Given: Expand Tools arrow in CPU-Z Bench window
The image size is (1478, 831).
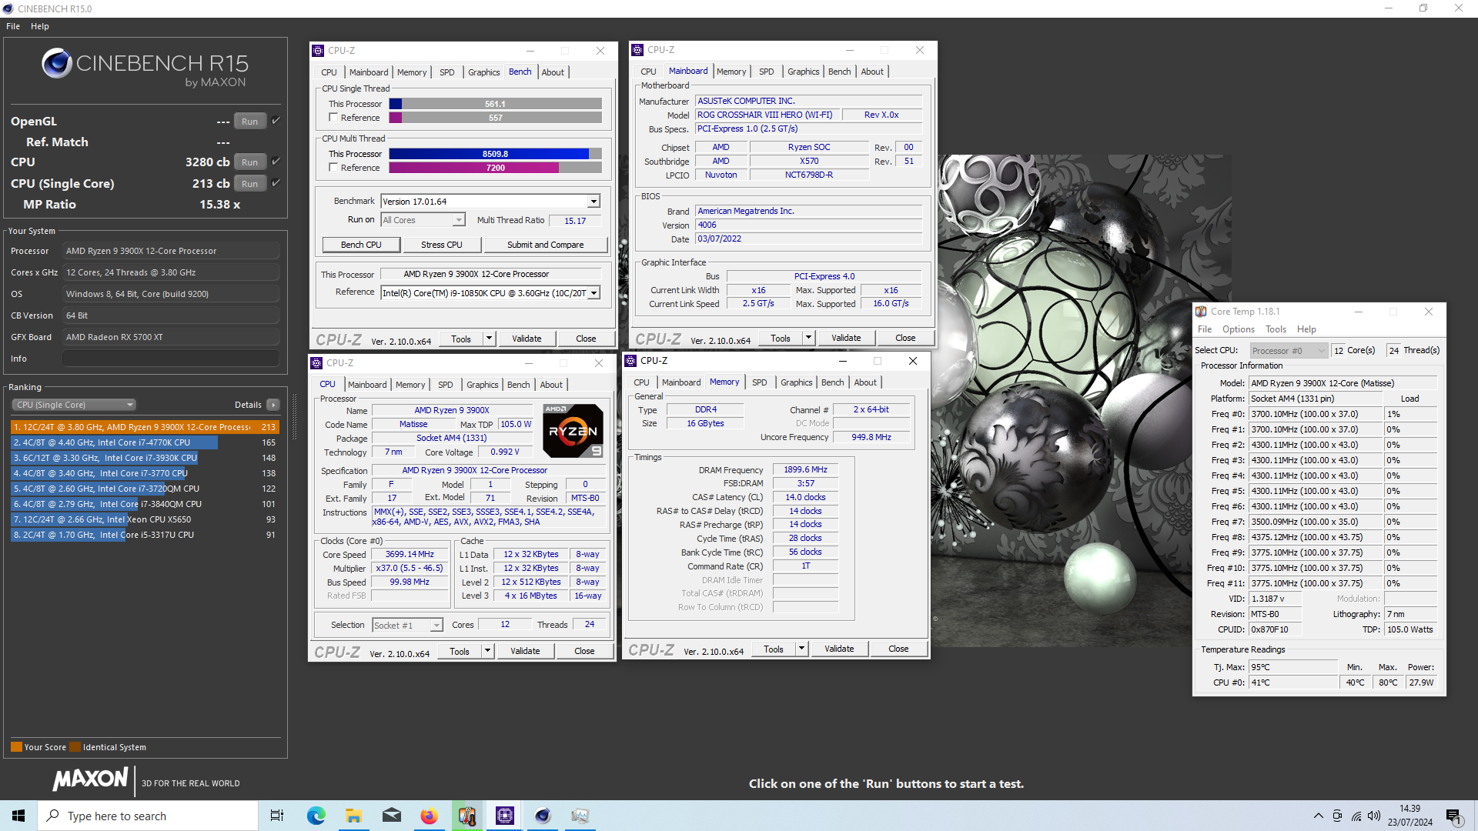Looking at the screenshot, I should point(489,339).
